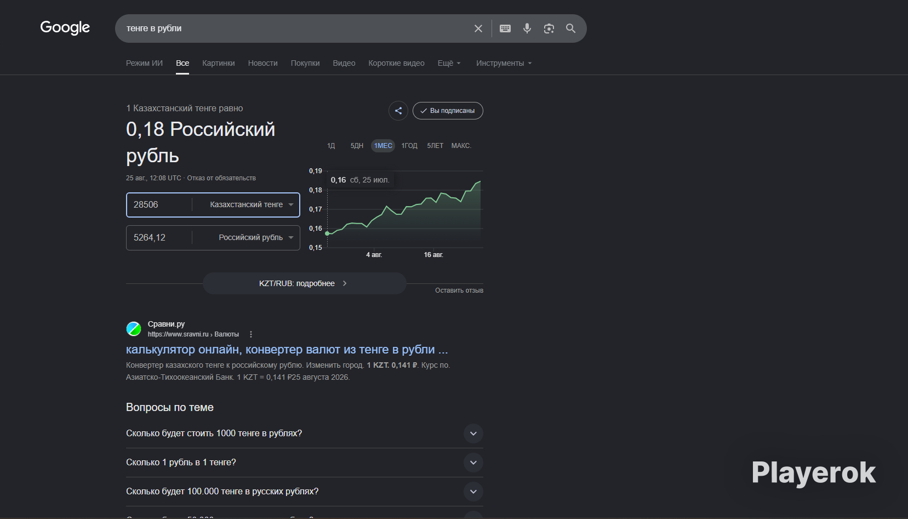Select the 1ГОД chart range

(x=409, y=146)
